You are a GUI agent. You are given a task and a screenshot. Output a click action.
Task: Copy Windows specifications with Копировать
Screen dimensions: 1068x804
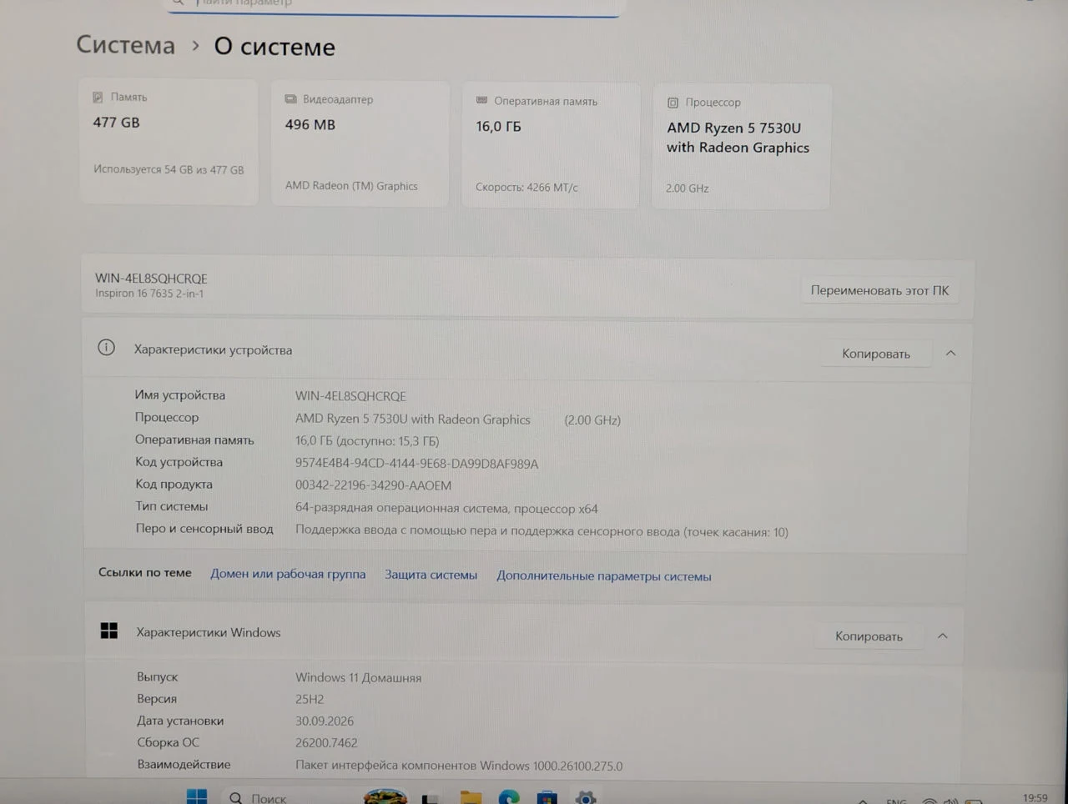[869, 636]
